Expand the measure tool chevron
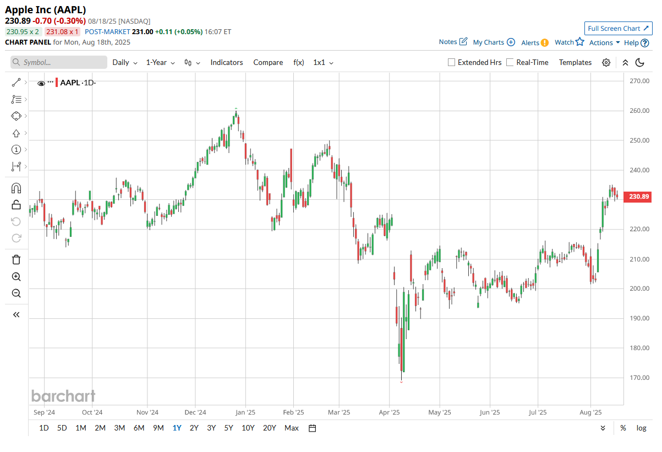This screenshot has width=662, height=452. (26, 166)
